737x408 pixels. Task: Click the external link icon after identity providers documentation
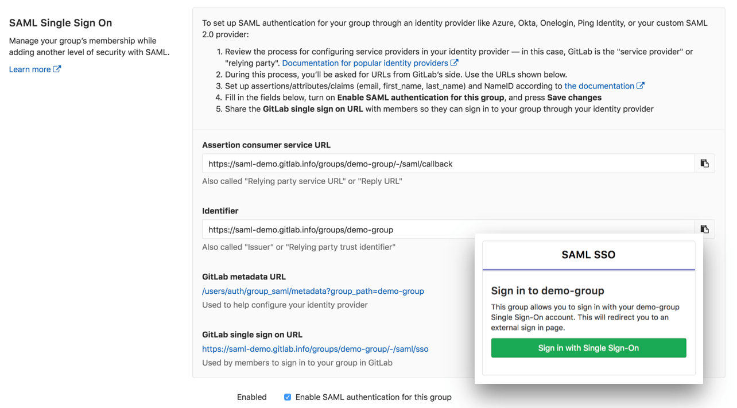point(454,63)
